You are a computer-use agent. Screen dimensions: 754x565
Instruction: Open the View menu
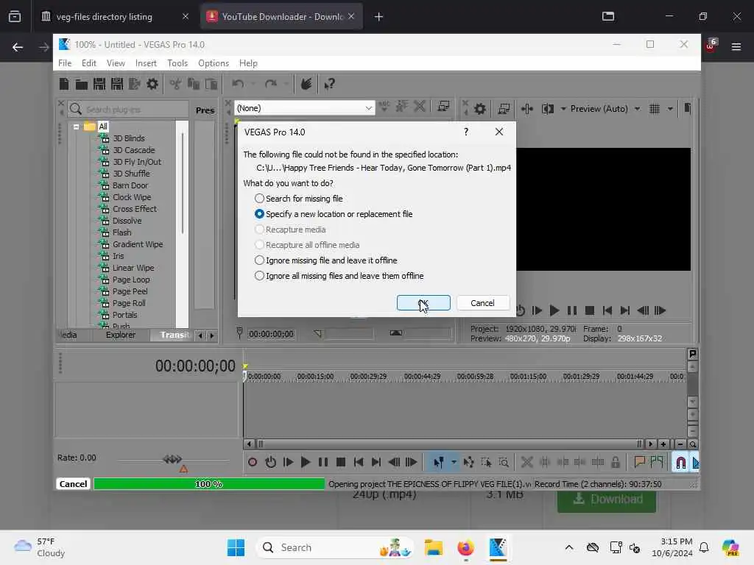116,63
